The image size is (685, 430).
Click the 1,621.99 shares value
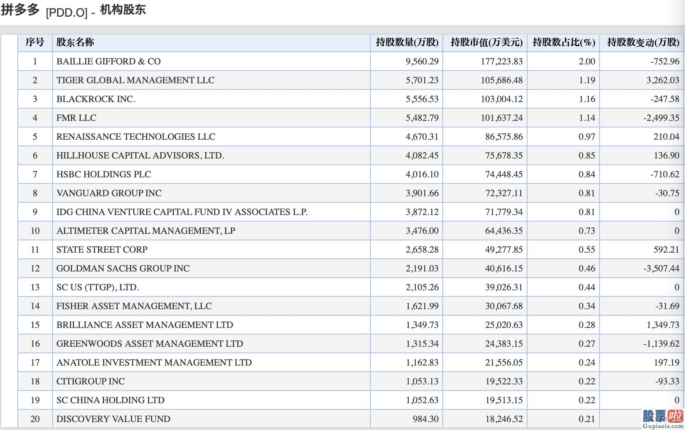pos(422,306)
